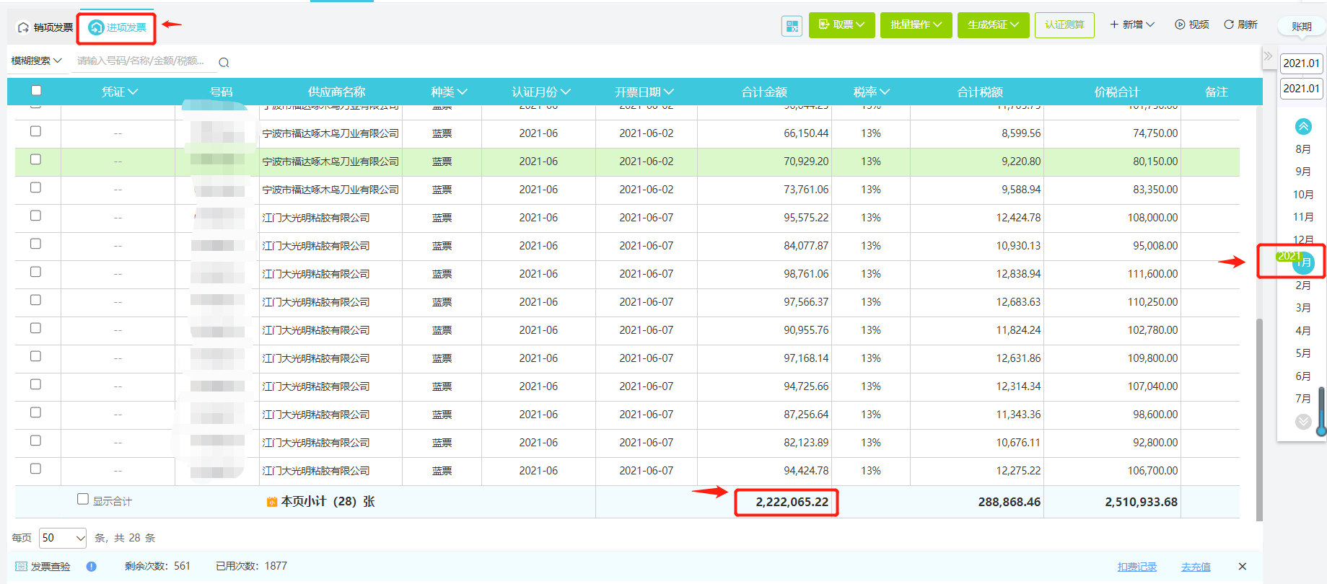Viewport: 1327px width, 584px height.
Task: Select the 11月 period
Action: tap(1303, 217)
